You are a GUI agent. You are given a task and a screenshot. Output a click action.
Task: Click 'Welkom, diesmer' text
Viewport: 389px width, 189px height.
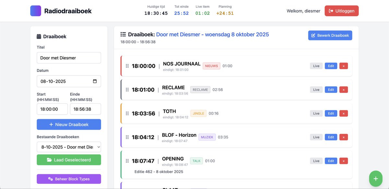tap(303, 11)
